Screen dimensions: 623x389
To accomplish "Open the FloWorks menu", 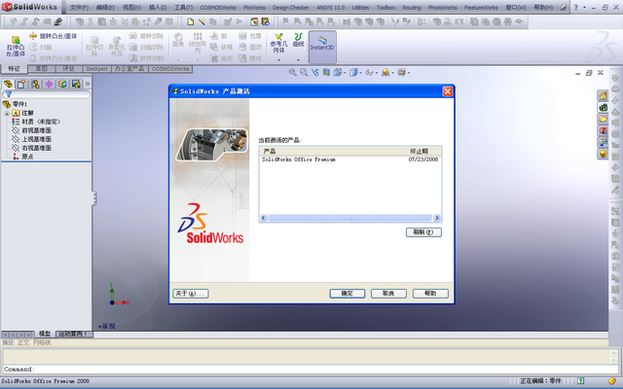I will 254,8.
